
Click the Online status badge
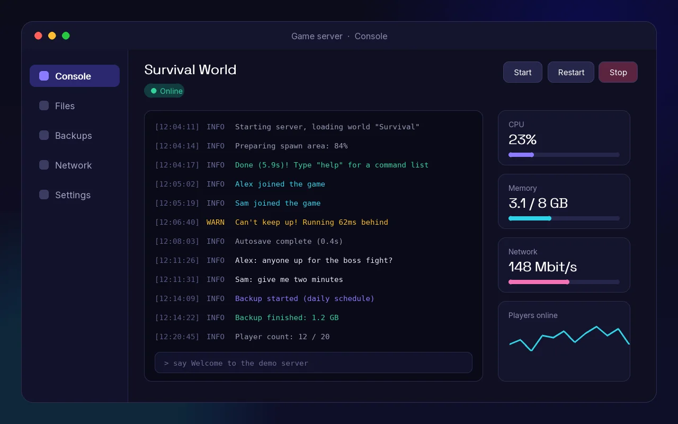[164, 91]
